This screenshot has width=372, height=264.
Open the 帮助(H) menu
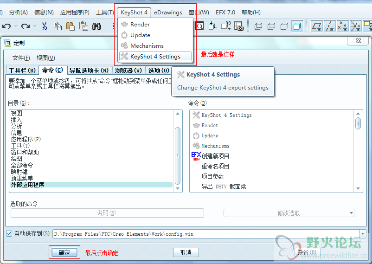251,13
